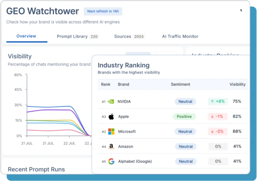The height and width of the screenshot is (181, 257).
Task: Click the Amazon logo icon
Action: (x=111, y=146)
